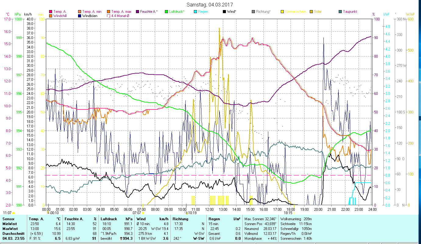Click the Schneefallgr. 1050m entry
The width and height of the screenshot is (421, 244).
tap(295, 229)
